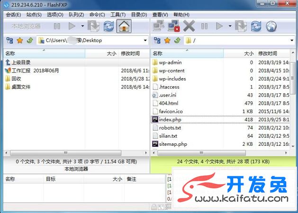Select the wp-content folder

(x=221, y=71)
